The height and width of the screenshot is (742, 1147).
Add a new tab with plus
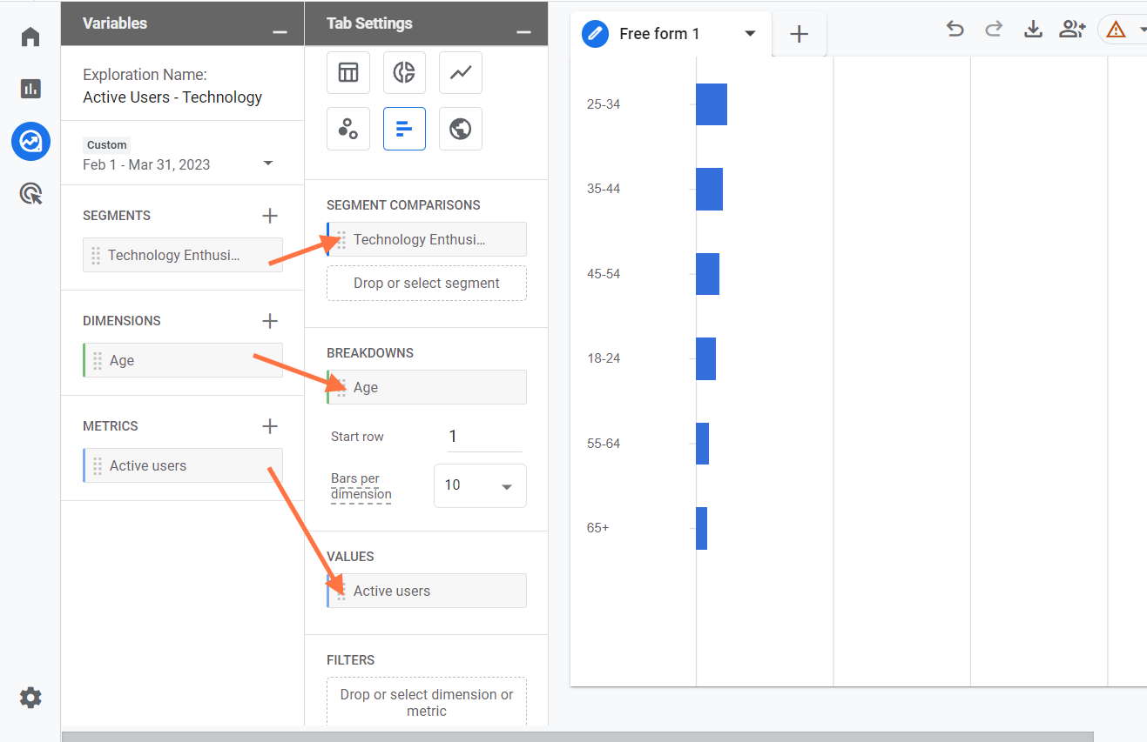coord(799,34)
